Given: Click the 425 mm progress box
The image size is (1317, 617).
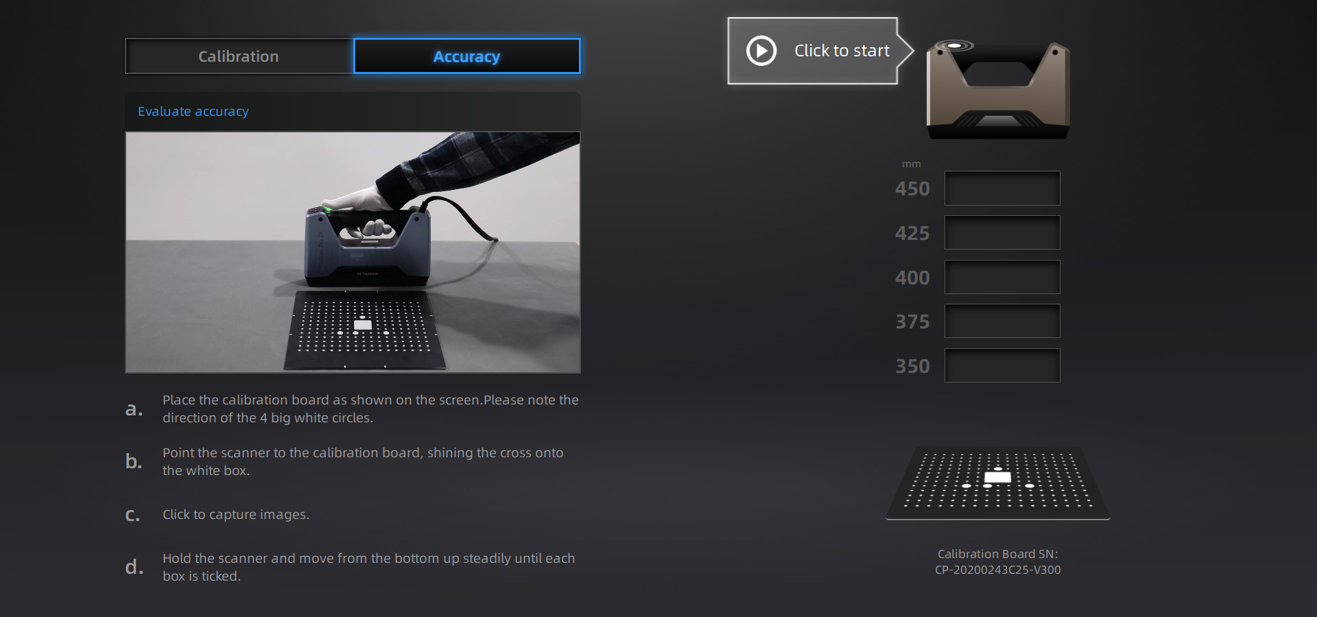Looking at the screenshot, I should click(1002, 232).
